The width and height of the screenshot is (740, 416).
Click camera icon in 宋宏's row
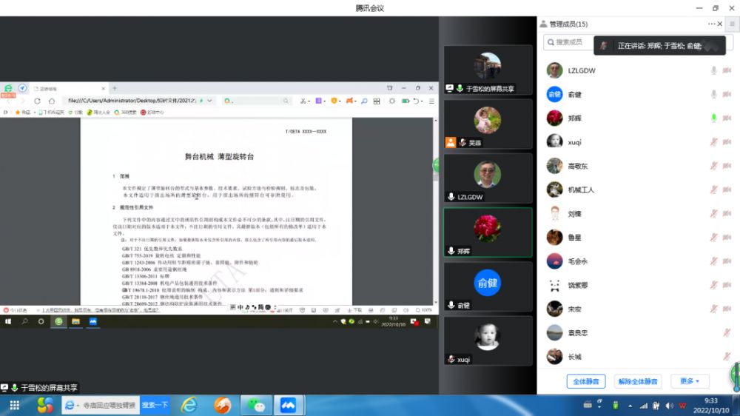coord(727,309)
